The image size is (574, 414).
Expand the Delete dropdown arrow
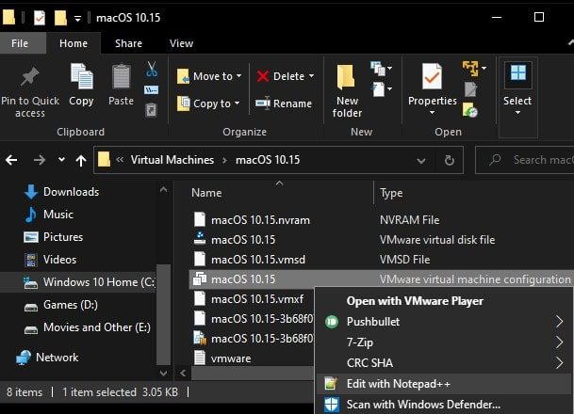(x=311, y=76)
